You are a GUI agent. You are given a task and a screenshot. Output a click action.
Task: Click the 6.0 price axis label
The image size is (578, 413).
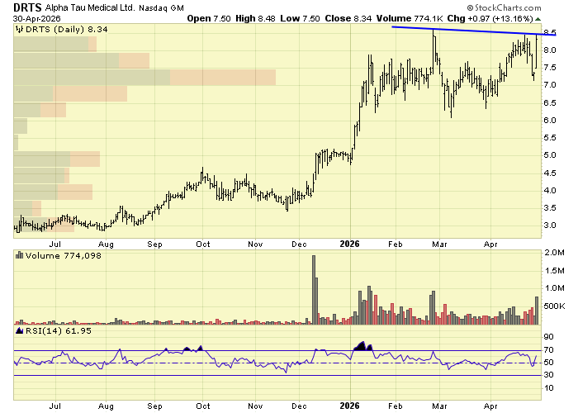coord(550,121)
